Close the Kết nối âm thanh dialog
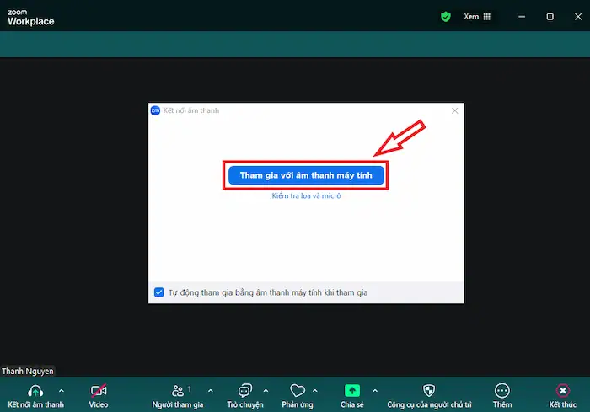The width and height of the screenshot is (590, 412). click(455, 110)
